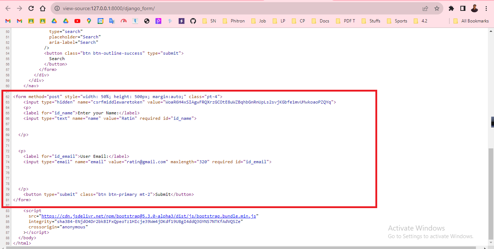The image size is (494, 249).
Task: Click the '</nav>' closing tag
Action: click(31, 86)
